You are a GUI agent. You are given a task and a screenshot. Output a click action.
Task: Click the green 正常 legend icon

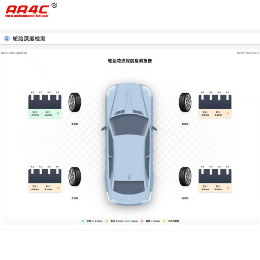pyautogui.click(x=83, y=221)
